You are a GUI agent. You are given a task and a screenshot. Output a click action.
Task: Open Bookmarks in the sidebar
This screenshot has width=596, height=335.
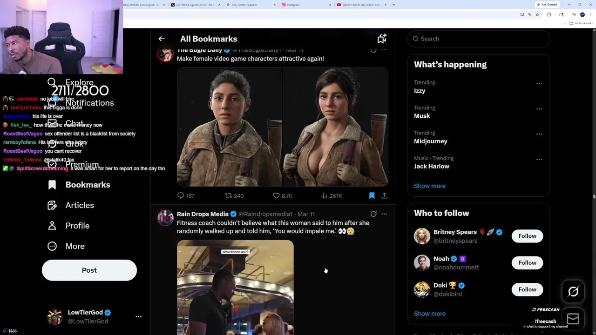coord(79,185)
